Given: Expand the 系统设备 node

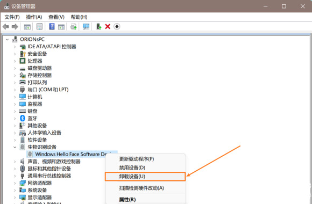Looking at the screenshot, I should click(x=15, y=190).
